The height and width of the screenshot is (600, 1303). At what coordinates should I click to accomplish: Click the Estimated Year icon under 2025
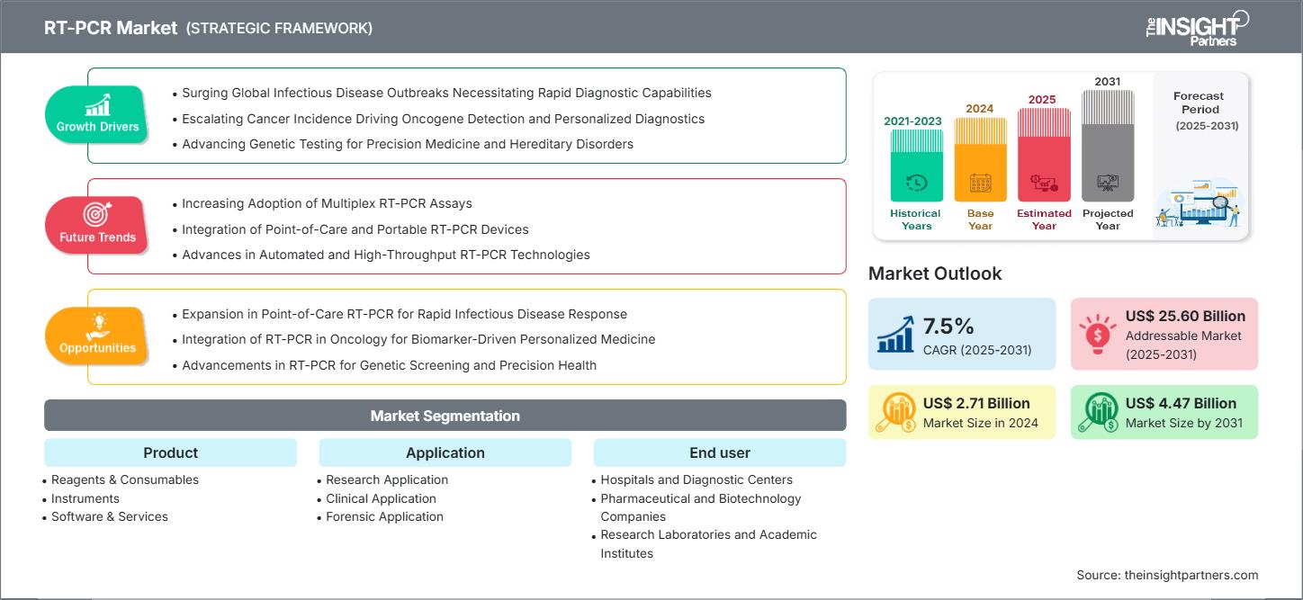click(1044, 183)
